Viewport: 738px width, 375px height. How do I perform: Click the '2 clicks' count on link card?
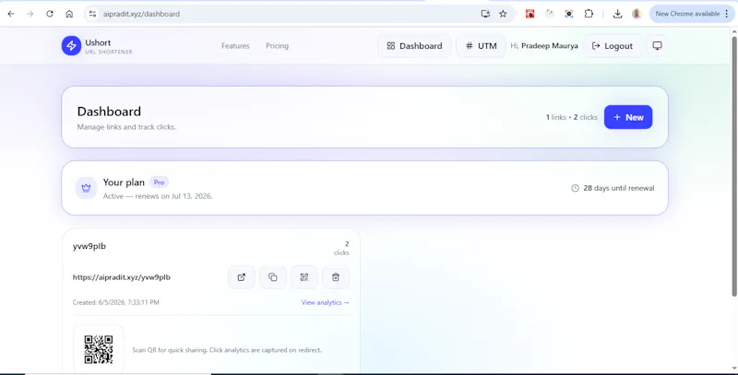point(341,248)
